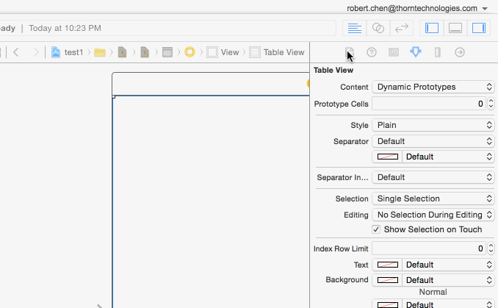498x308 pixels.
Task: Open the Connections inspector
Action: [x=460, y=52]
